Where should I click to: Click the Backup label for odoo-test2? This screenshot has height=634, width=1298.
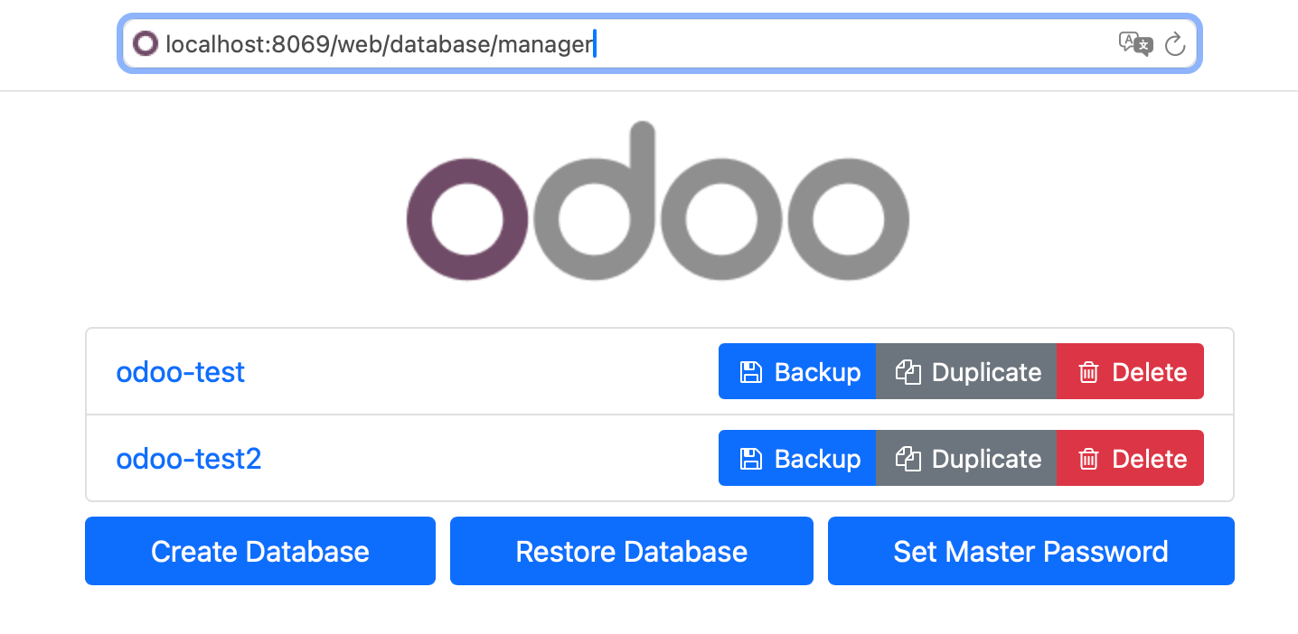point(817,459)
